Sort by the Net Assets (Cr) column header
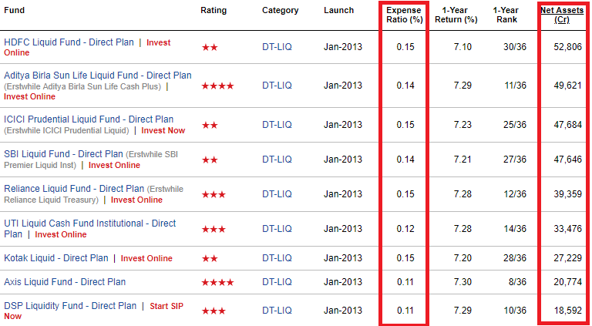592x326 pixels. click(562, 15)
